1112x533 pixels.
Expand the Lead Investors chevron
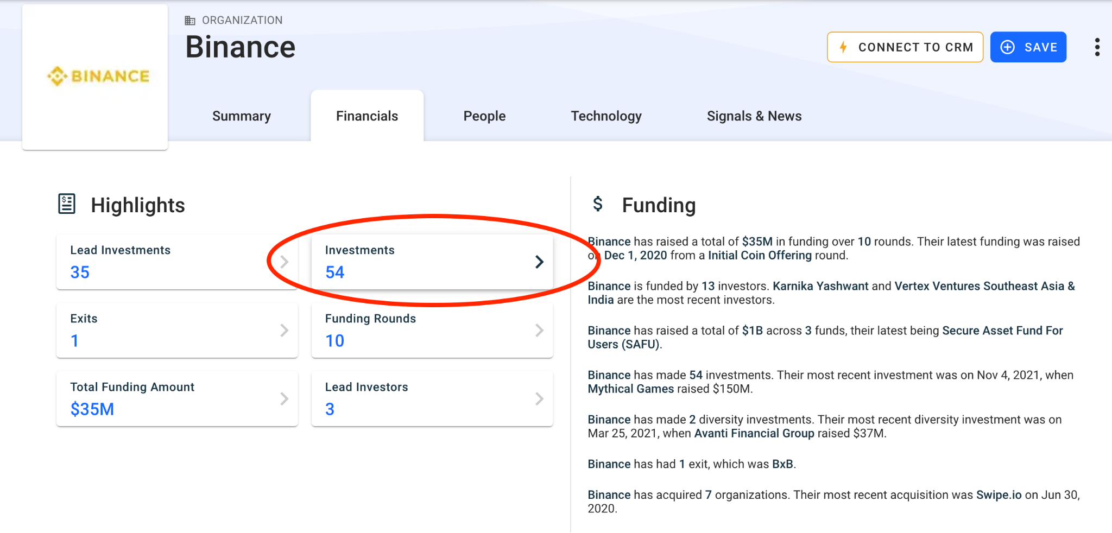click(539, 398)
